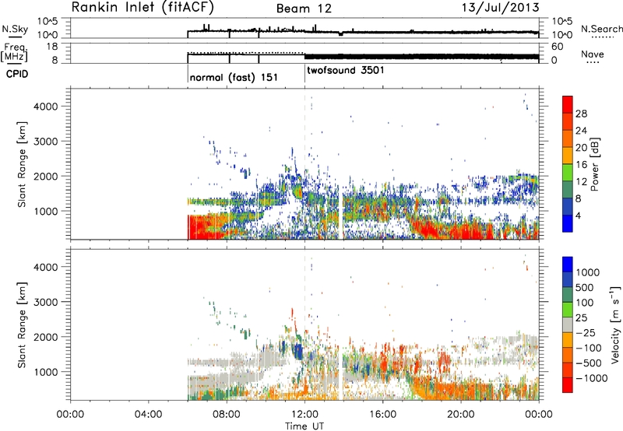
Task: Click the dashed 12:00 mode-change line in power panel
Action: [x=304, y=164]
